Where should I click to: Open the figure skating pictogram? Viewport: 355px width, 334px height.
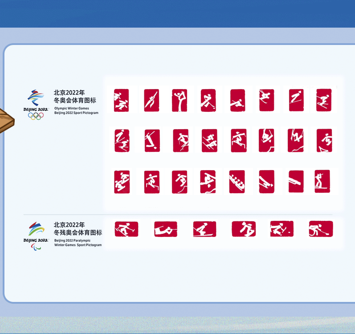(x=180, y=100)
